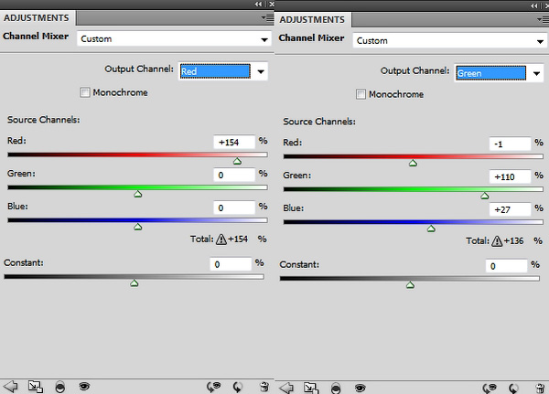Click the 'Channel Mixer' title in the left panel
This screenshot has height=394, width=549.
click(36, 36)
